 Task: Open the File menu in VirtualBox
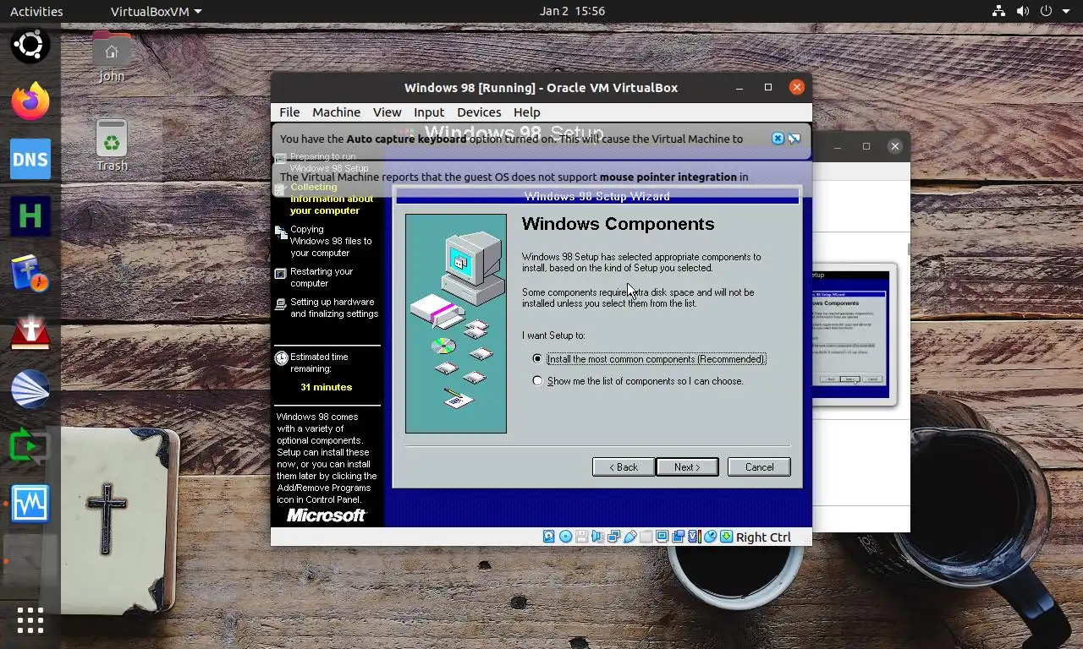coord(289,112)
